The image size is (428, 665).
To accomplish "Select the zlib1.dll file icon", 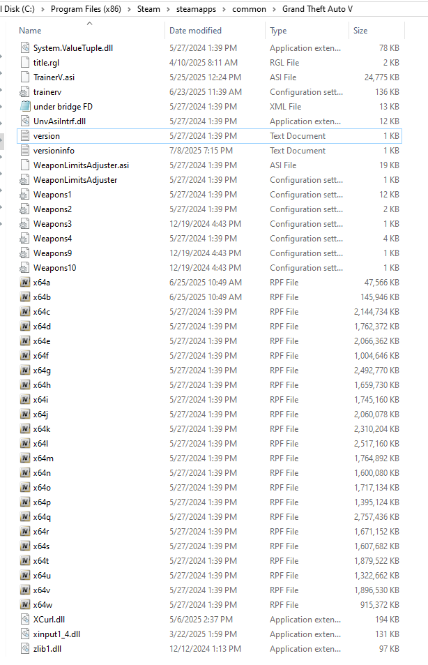I will tap(25, 648).
